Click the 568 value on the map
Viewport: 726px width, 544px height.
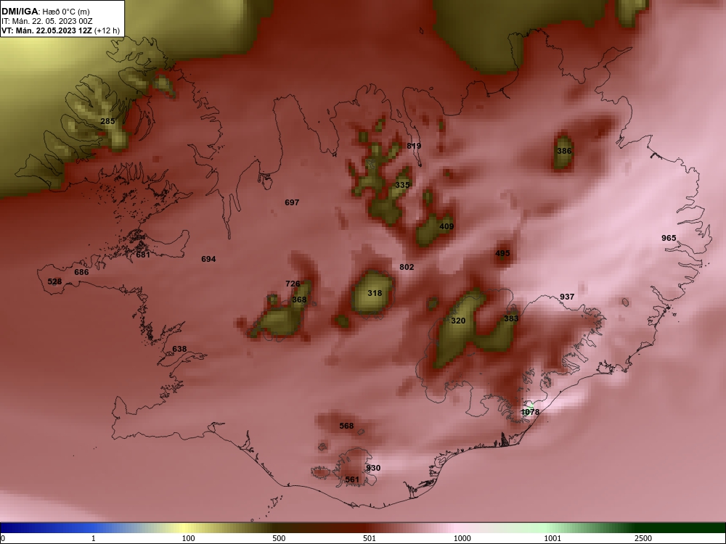pos(346,426)
